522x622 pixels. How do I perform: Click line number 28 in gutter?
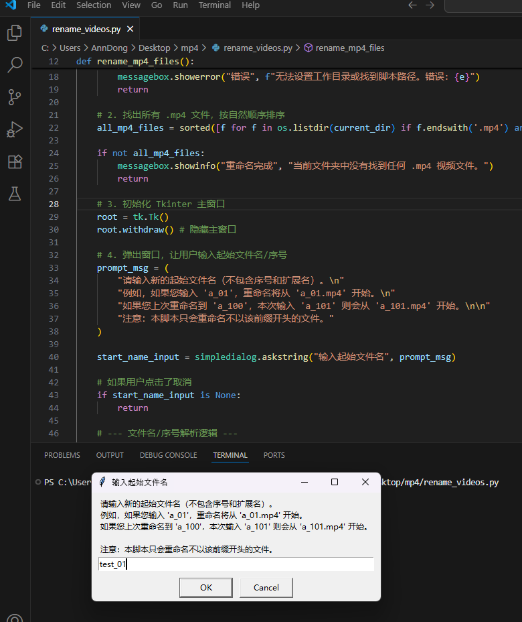[54, 204]
